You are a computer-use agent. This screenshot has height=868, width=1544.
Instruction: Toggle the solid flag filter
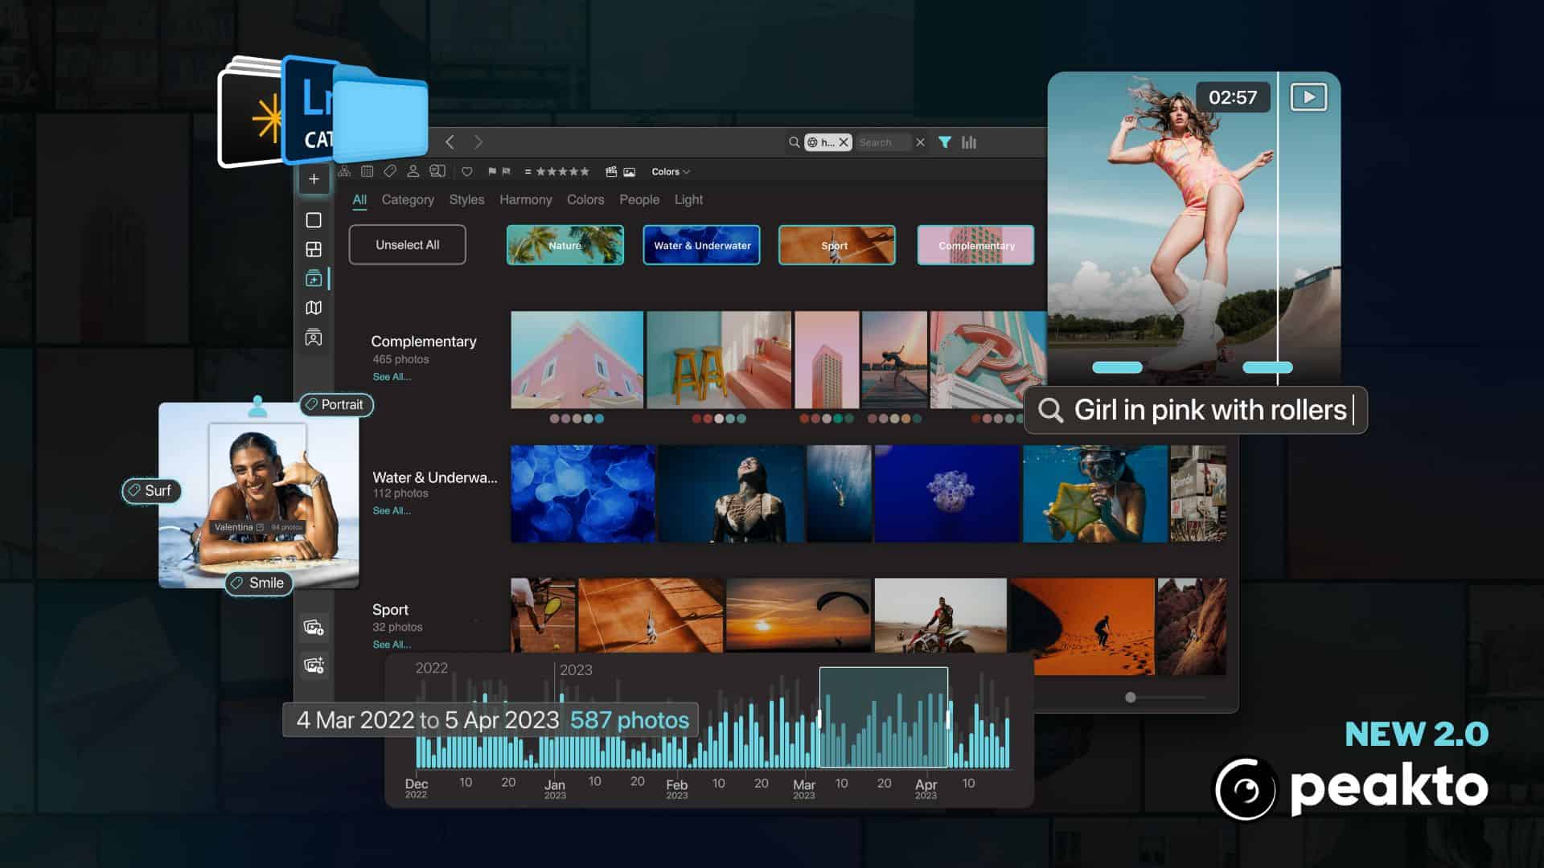click(x=492, y=171)
